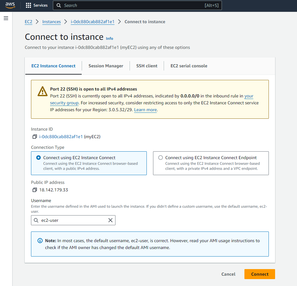
Task: Click the ec2-user username input field
Action: [74, 220]
